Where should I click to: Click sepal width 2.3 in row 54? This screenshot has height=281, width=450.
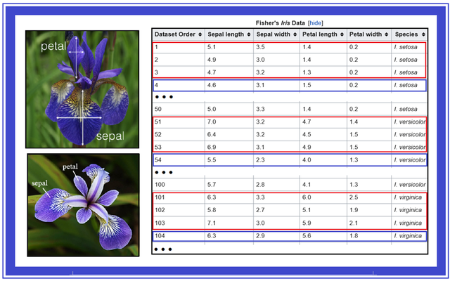(260, 160)
